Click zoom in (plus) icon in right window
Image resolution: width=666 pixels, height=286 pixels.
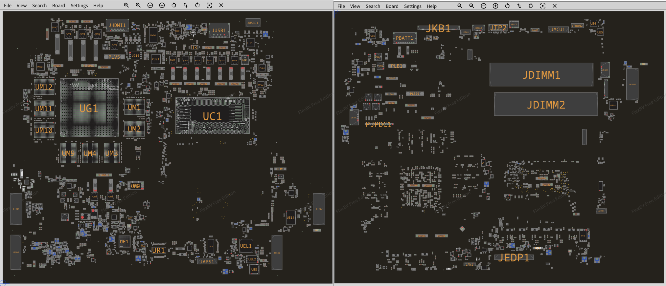[495, 6]
